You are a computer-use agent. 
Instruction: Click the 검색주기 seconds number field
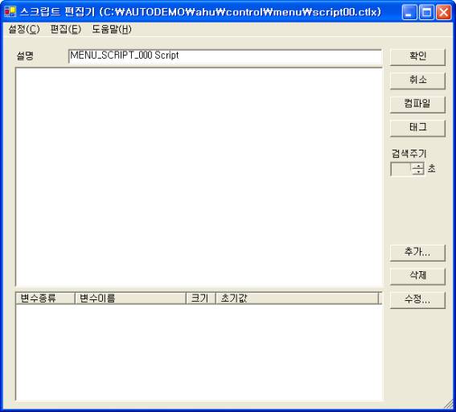point(401,169)
